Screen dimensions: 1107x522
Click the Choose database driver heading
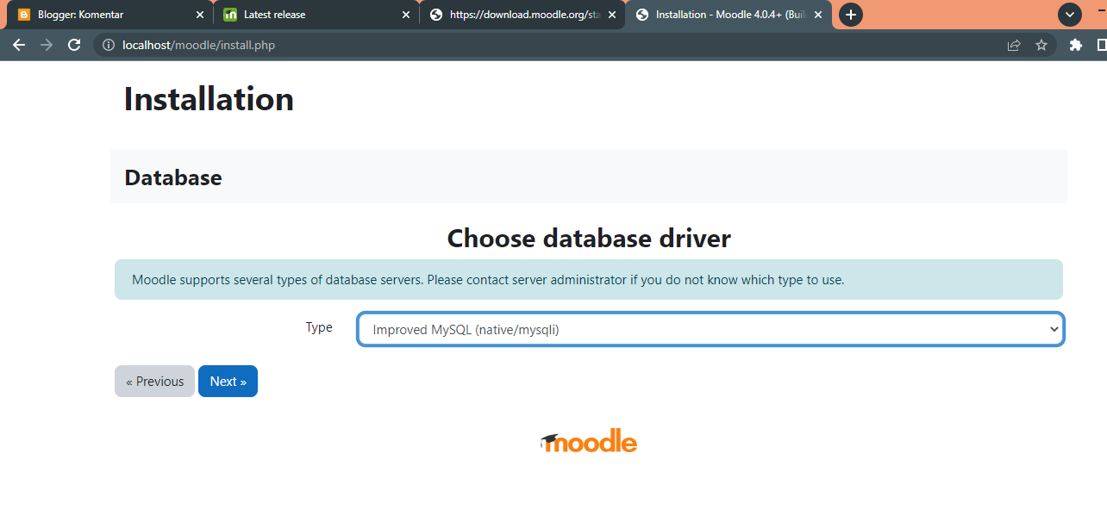[589, 239]
